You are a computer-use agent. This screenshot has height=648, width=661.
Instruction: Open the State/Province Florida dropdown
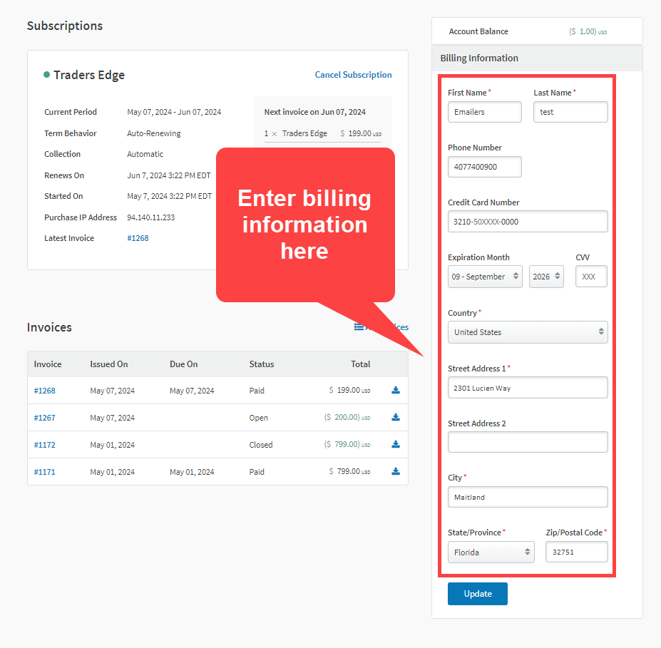click(491, 552)
